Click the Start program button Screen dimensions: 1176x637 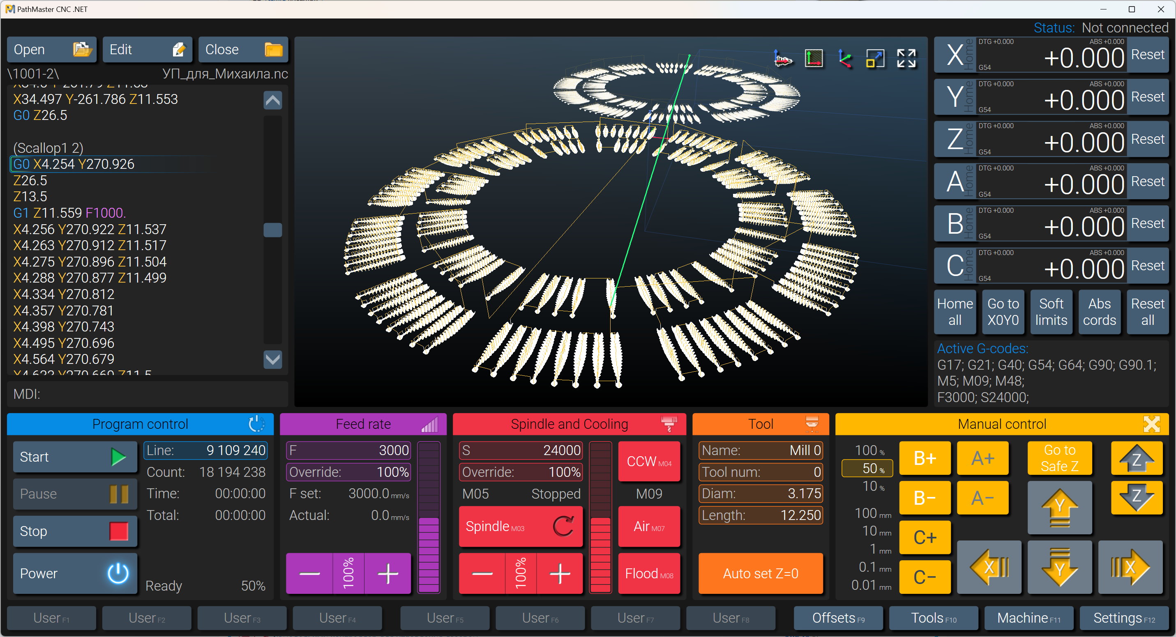(x=75, y=457)
